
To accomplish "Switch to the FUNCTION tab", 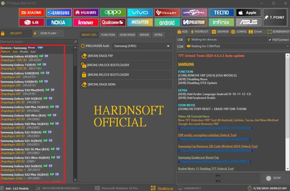I will 108,35.
